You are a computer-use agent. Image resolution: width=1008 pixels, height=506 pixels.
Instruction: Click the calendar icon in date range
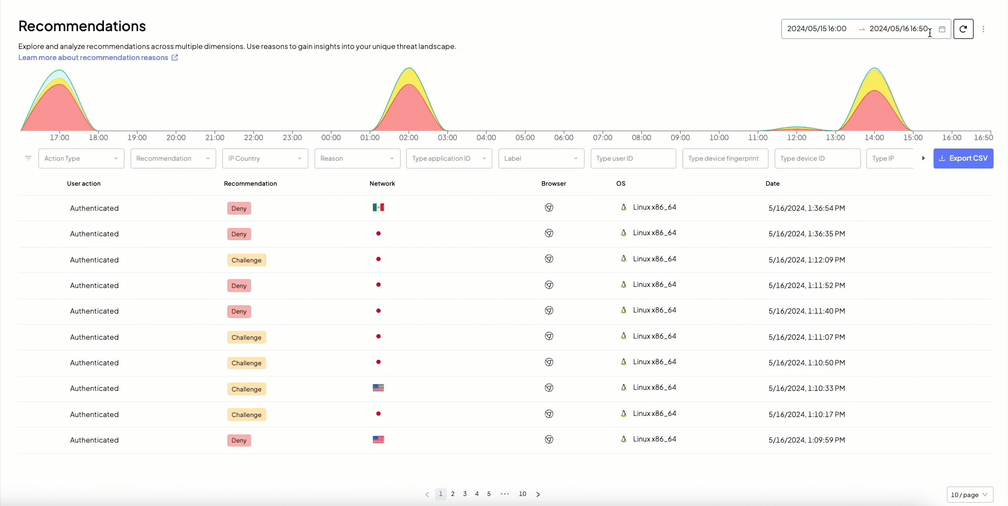pos(942,29)
